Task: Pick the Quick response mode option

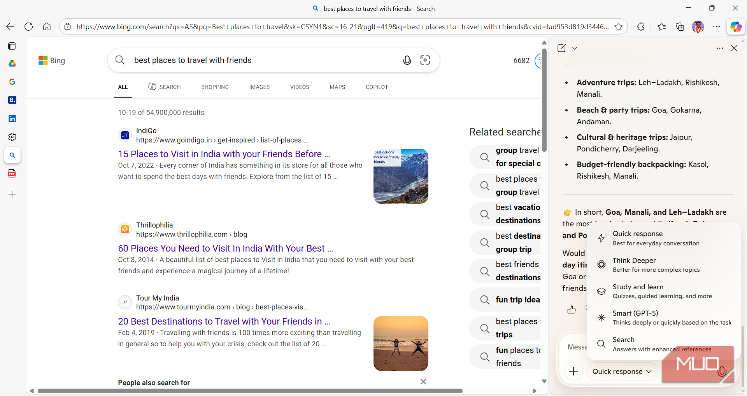Action: coord(663,238)
